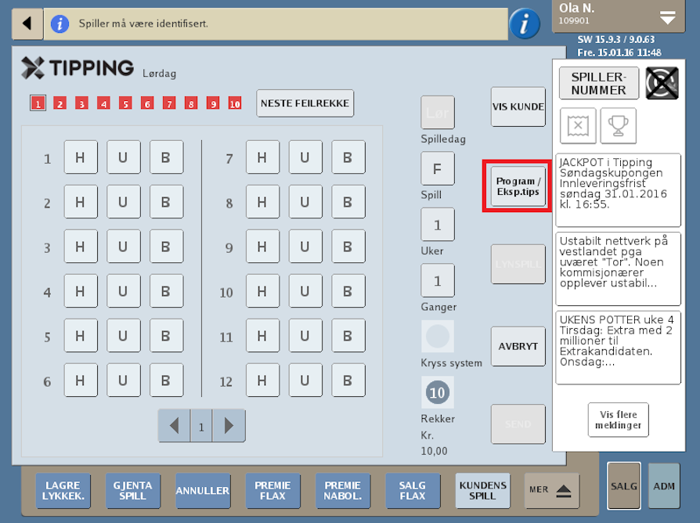This screenshot has height=523, width=700.
Task: Select row tab 5
Action: coord(125,103)
